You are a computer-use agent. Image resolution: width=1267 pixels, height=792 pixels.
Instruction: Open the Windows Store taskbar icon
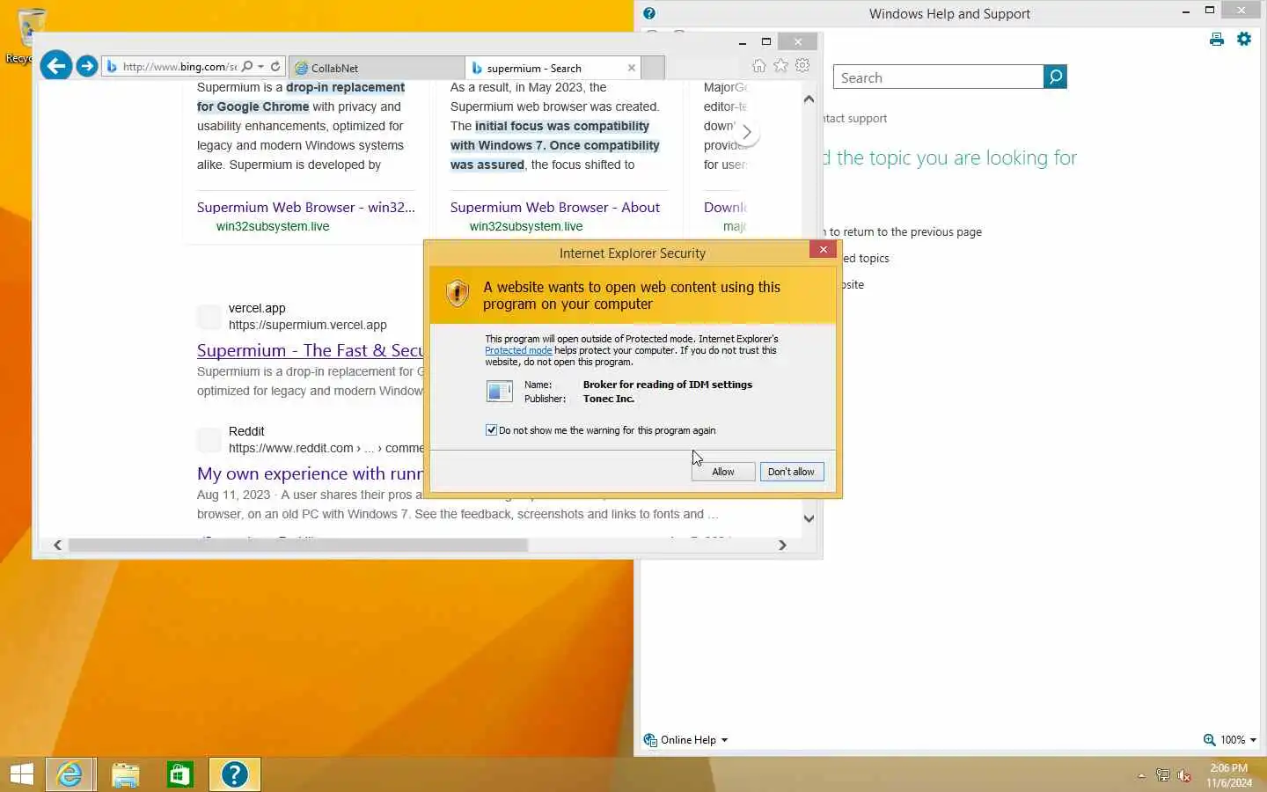tap(179, 774)
